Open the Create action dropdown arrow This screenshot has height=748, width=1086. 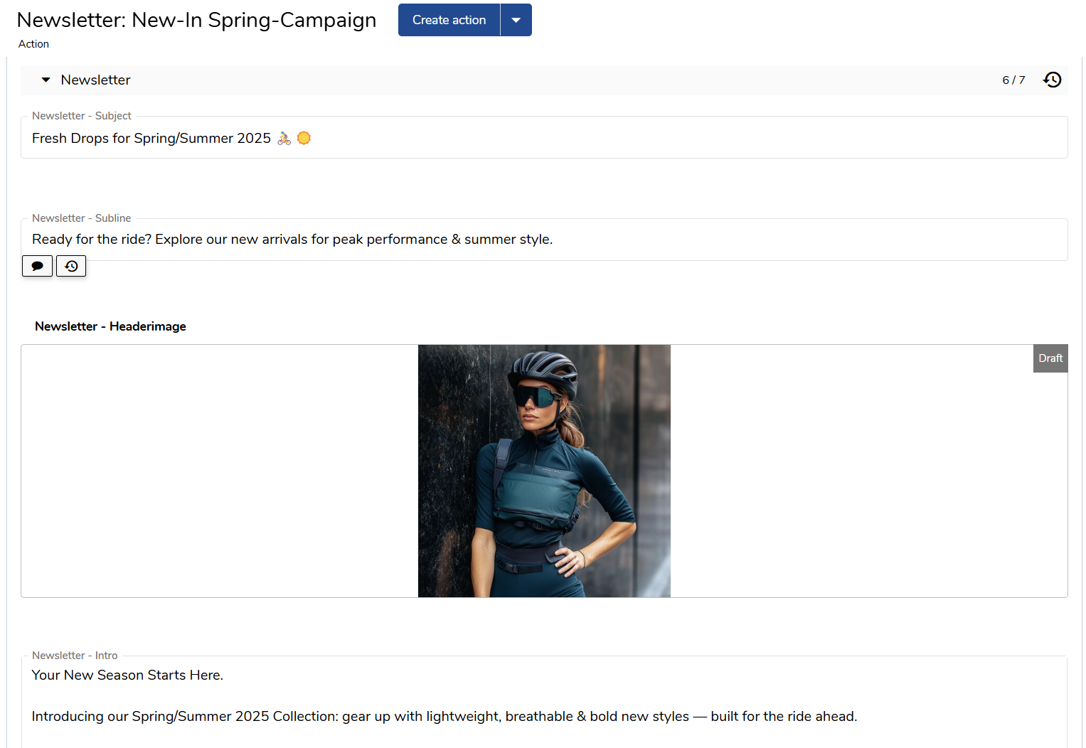click(x=516, y=20)
